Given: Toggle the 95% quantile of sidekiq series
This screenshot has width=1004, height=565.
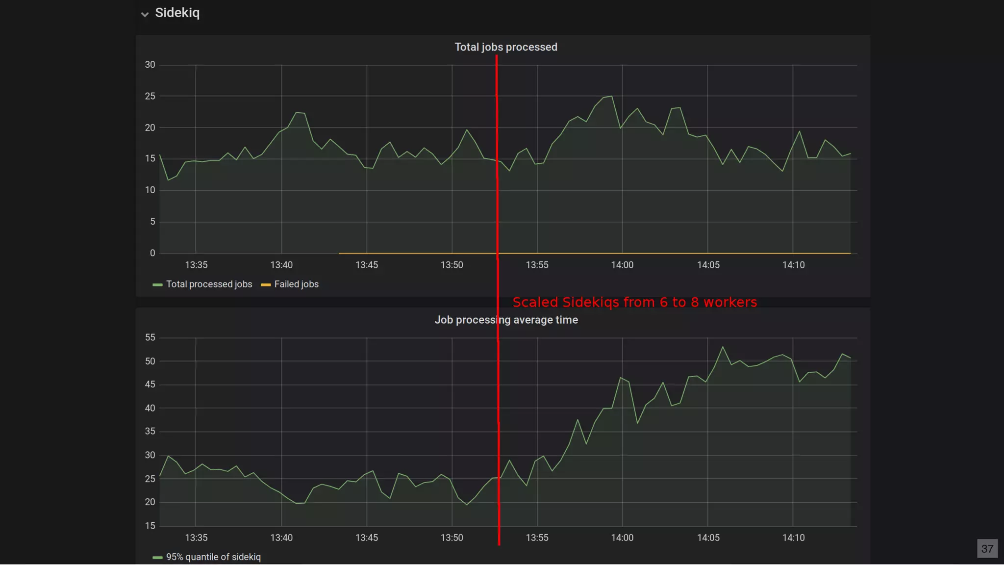Looking at the screenshot, I should [213, 557].
